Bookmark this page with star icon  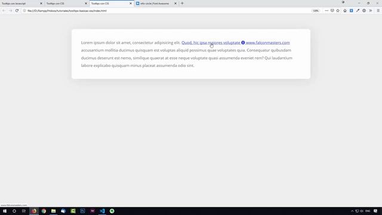click(x=338, y=11)
